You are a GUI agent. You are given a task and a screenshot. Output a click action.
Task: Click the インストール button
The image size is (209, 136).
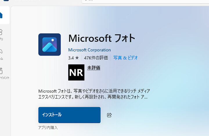pyautogui.click(x=69, y=115)
